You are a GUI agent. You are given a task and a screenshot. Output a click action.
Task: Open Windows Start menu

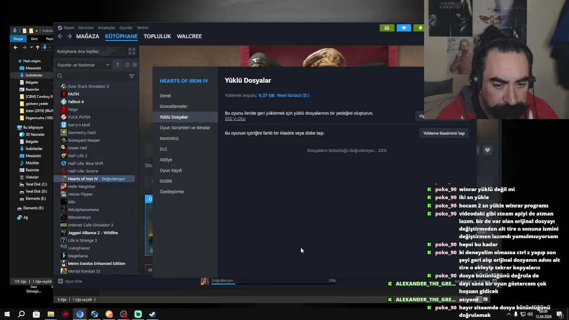pos(7,314)
